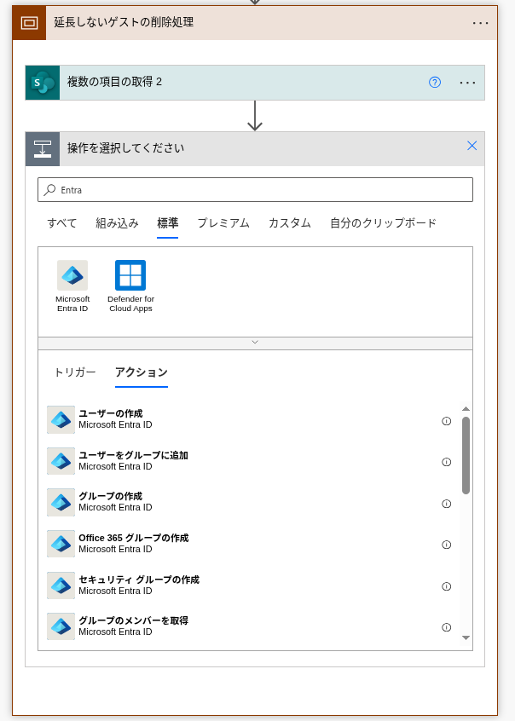The height and width of the screenshot is (721, 515).
Task: Switch to the 組み込み tab
Action: tap(117, 223)
